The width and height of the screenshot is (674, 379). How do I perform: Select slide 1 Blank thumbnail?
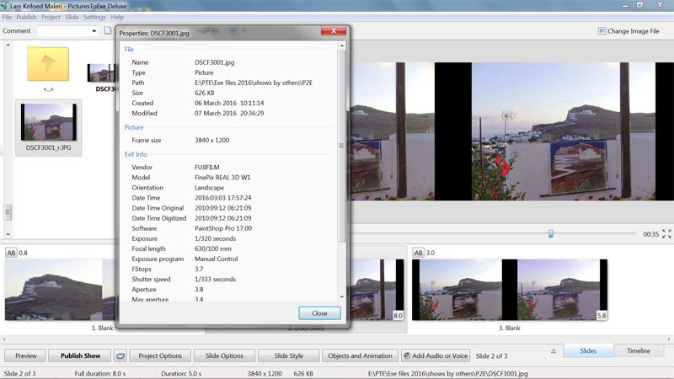pos(60,290)
